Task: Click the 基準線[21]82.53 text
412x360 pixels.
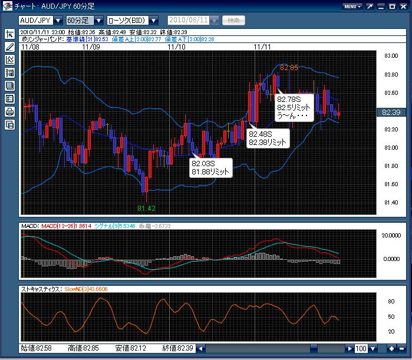Action: pyautogui.click(x=87, y=39)
